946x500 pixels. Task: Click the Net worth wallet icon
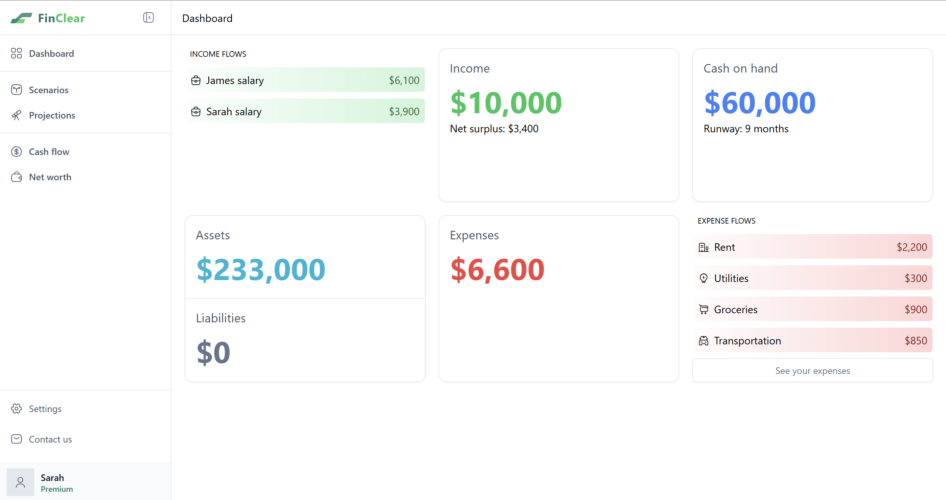point(16,177)
